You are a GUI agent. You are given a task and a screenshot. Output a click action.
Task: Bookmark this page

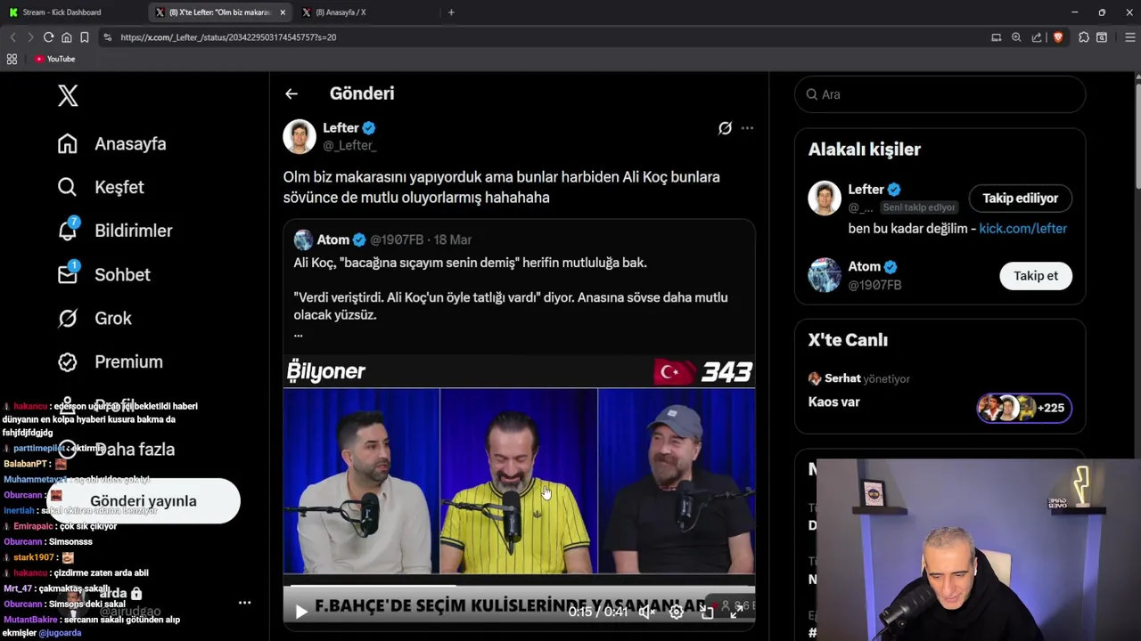[84, 37]
